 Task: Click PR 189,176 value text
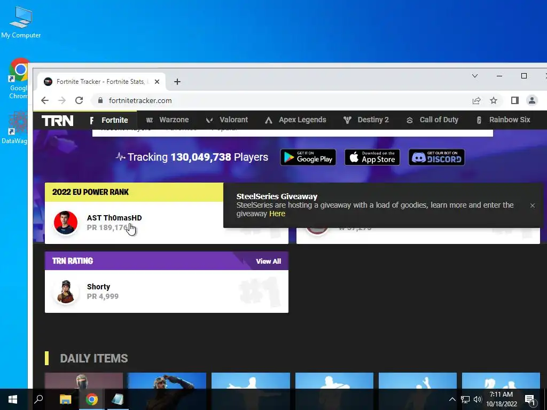107,227
